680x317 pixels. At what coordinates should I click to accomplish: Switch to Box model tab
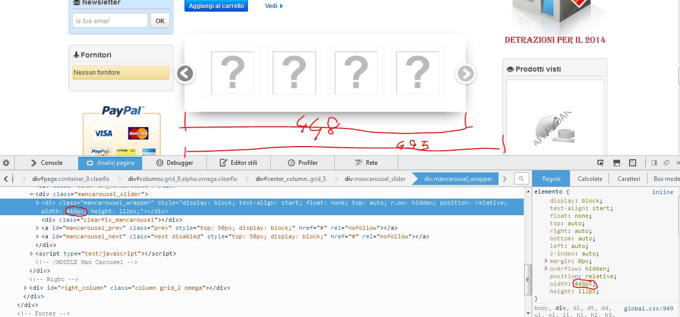[666, 178]
